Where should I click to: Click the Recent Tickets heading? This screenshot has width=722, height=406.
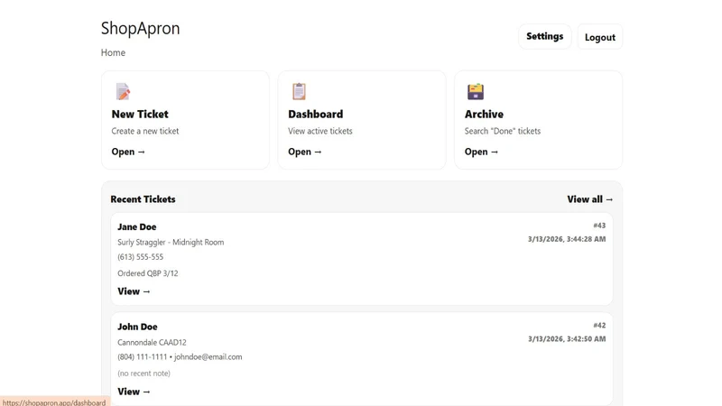(x=143, y=199)
